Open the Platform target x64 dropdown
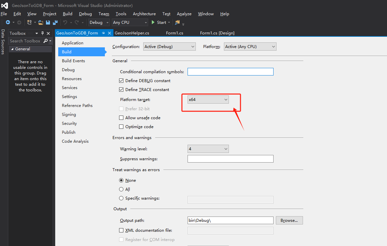This screenshot has height=246, width=387. 208,100
